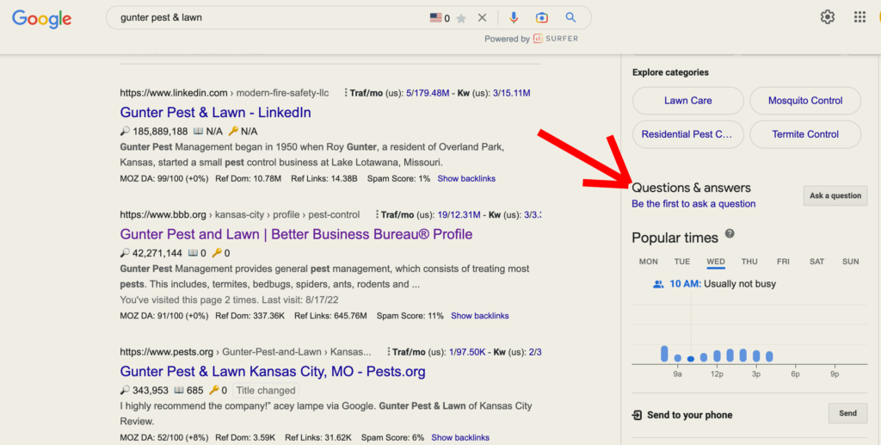Click magnifier icon next to 185,889,188
This screenshot has width=881, height=445.
pos(125,131)
